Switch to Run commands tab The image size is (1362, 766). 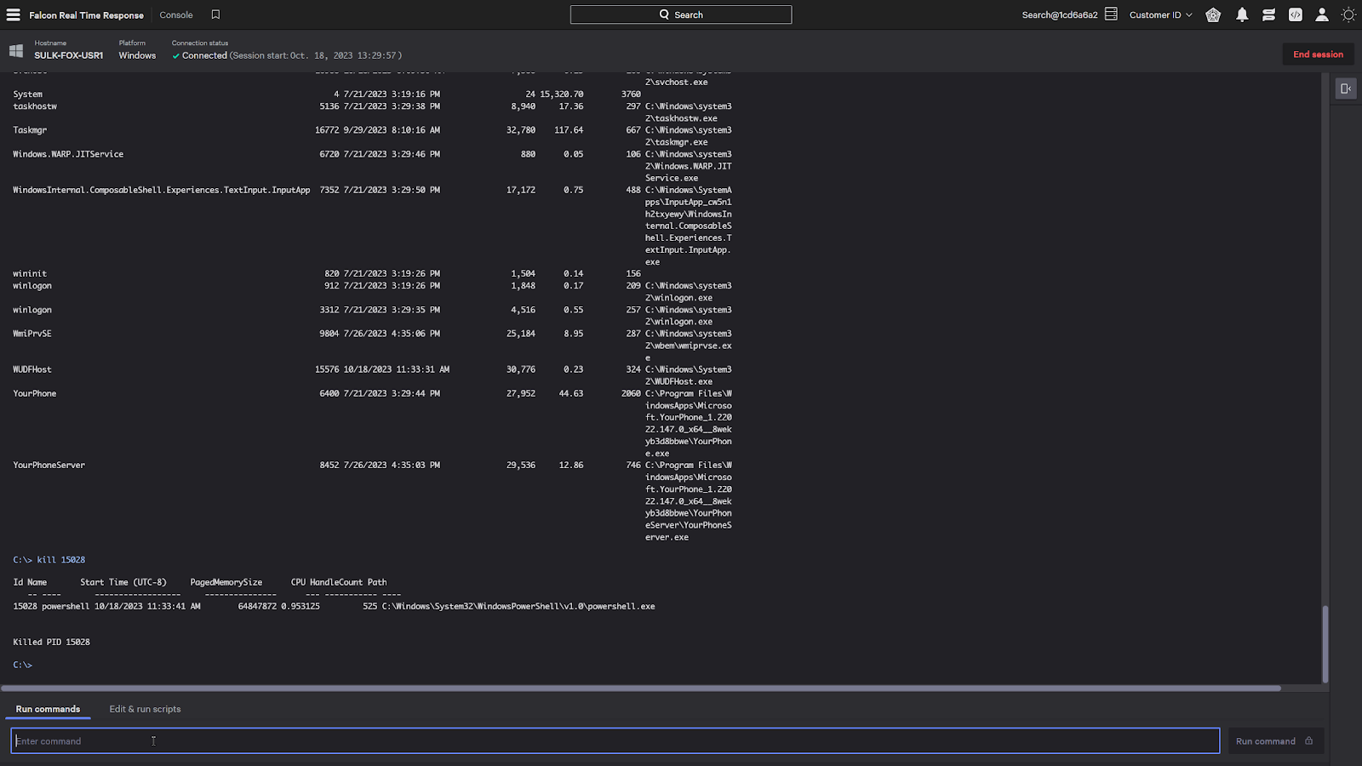pyautogui.click(x=48, y=709)
